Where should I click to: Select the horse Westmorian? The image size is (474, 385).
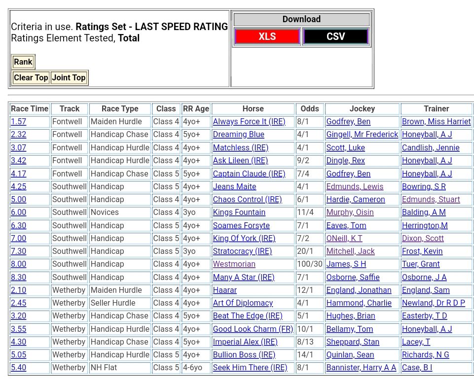(x=234, y=264)
